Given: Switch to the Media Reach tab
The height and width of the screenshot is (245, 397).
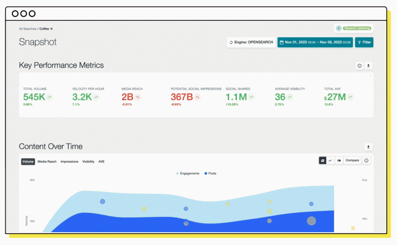Looking at the screenshot, I should tap(47, 162).
